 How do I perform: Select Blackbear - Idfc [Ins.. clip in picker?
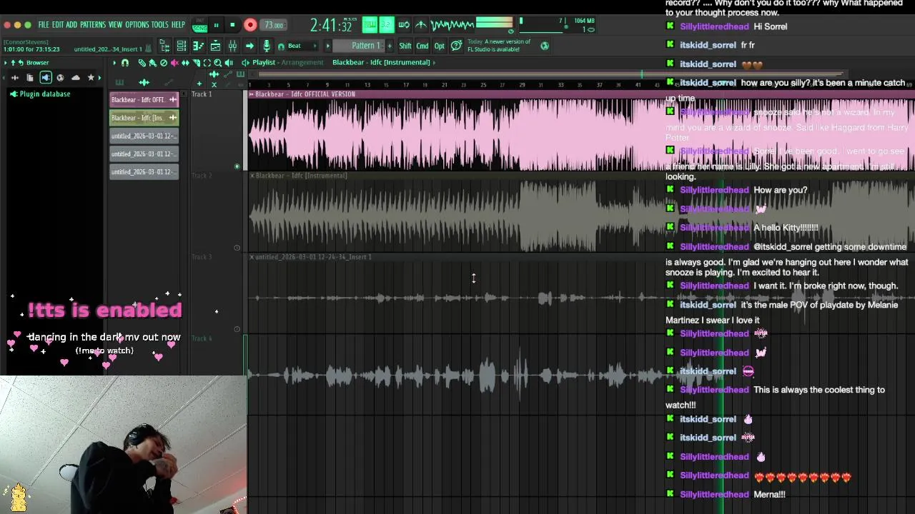click(144, 118)
